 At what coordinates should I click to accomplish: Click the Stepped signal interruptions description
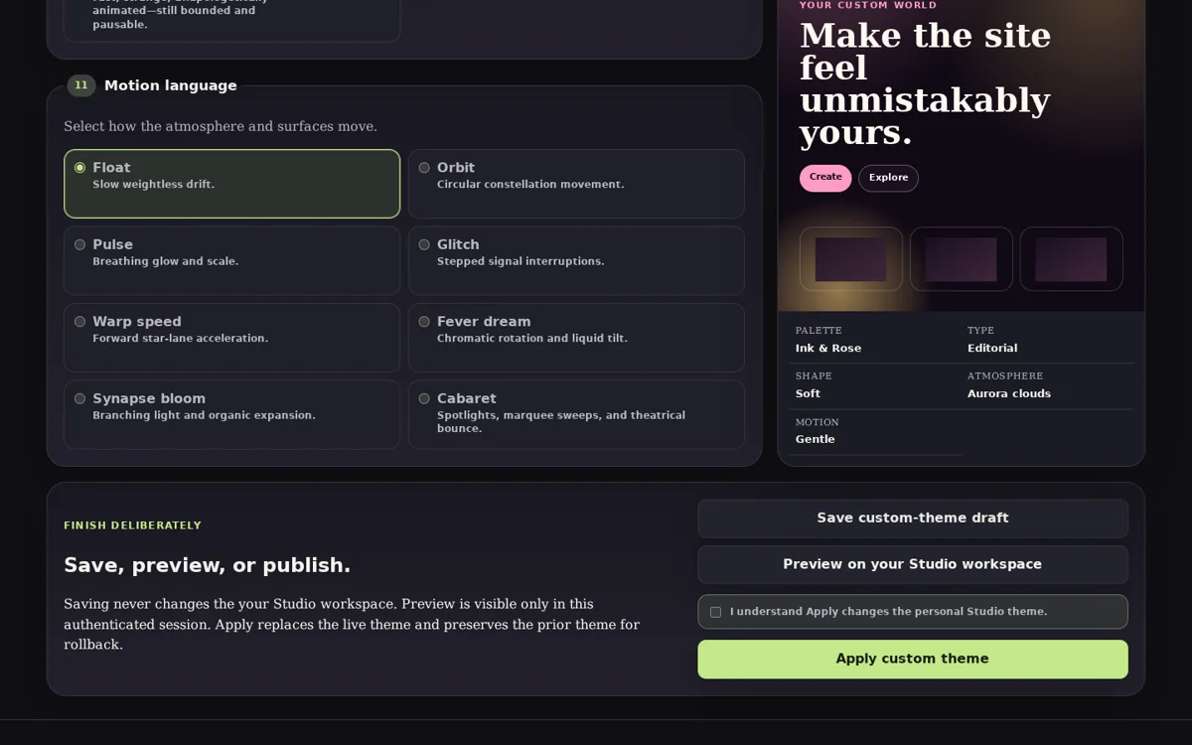pyautogui.click(x=521, y=261)
